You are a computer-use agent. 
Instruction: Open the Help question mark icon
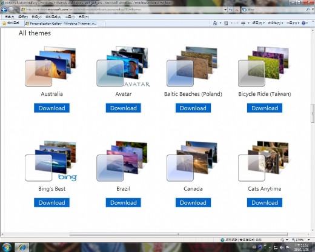pyautogui.click(x=303, y=23)
